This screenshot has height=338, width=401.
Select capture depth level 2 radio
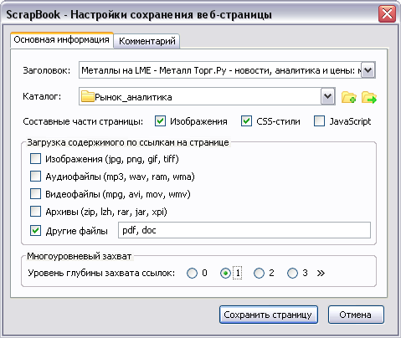click(x=259, y=273)
